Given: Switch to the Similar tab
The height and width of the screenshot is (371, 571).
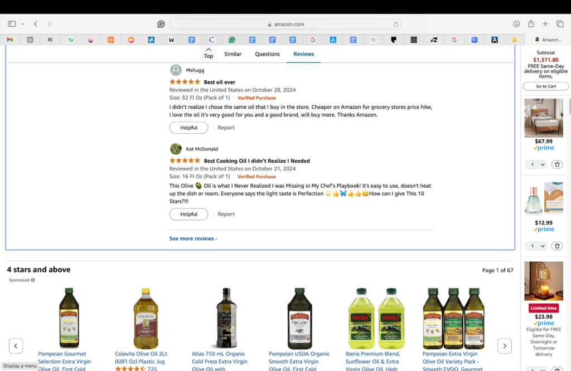Looking at the screenshot, I should [233, 54].
